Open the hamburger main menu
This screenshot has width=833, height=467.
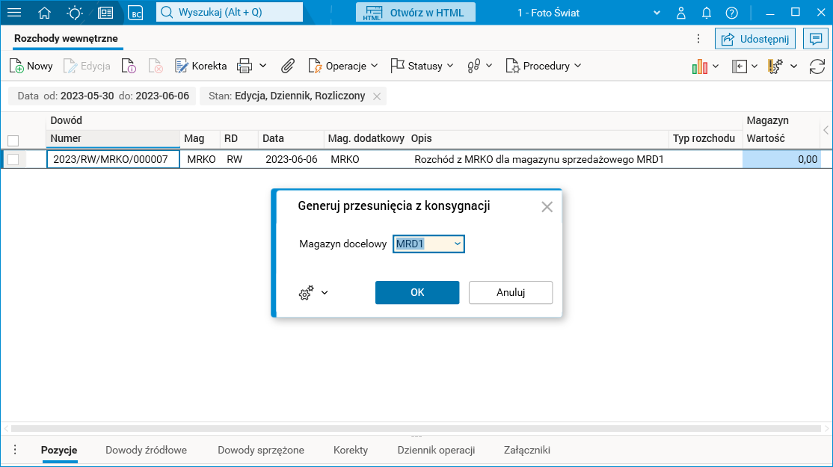pos(14,13)
